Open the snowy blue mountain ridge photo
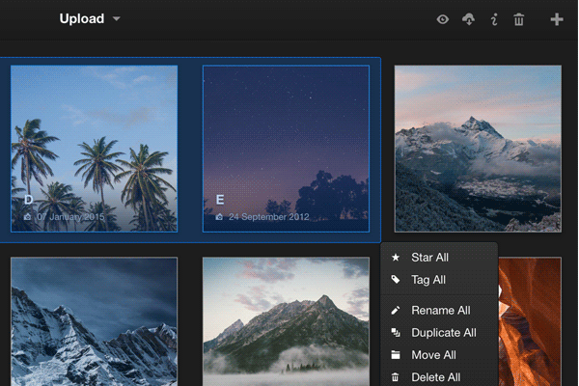Viewport: 579px width, 386px height. 94,321
